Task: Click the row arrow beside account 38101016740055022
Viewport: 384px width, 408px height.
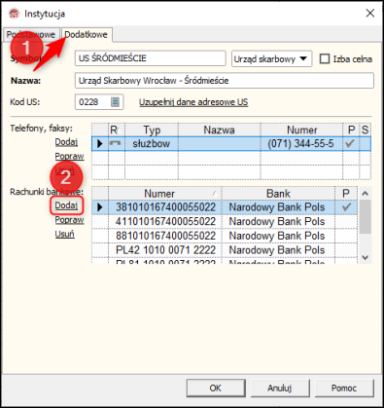Action: (x=100, y=207)
